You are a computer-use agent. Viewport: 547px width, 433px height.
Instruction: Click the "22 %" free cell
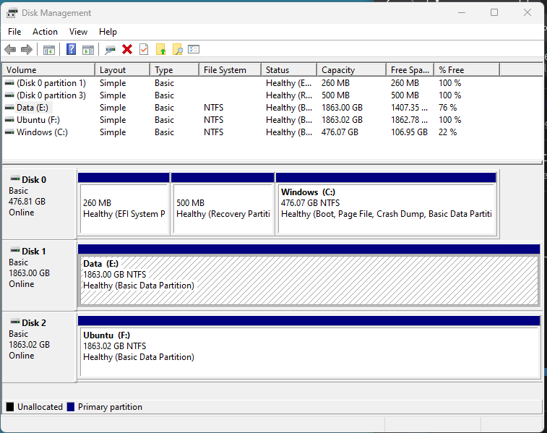(447, 132)
